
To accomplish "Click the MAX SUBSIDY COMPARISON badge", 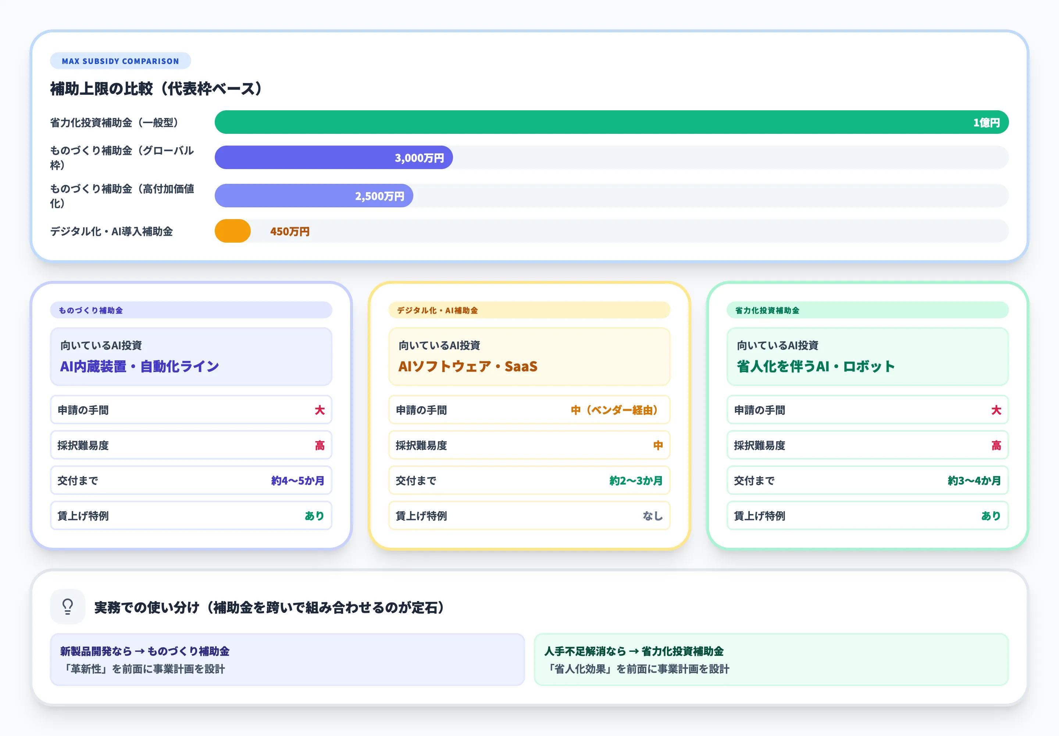I will 120,60.
